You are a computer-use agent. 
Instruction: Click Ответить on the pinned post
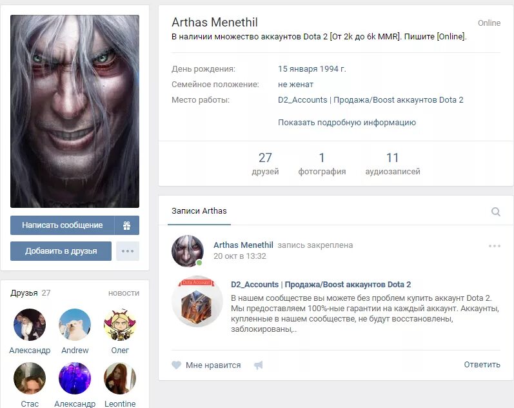pyautogui.click(x=482, y=364)
